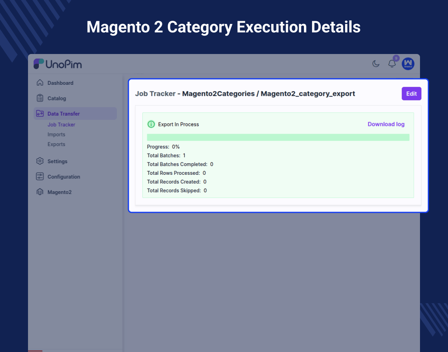Go to Exports submenu

point(56,144)
